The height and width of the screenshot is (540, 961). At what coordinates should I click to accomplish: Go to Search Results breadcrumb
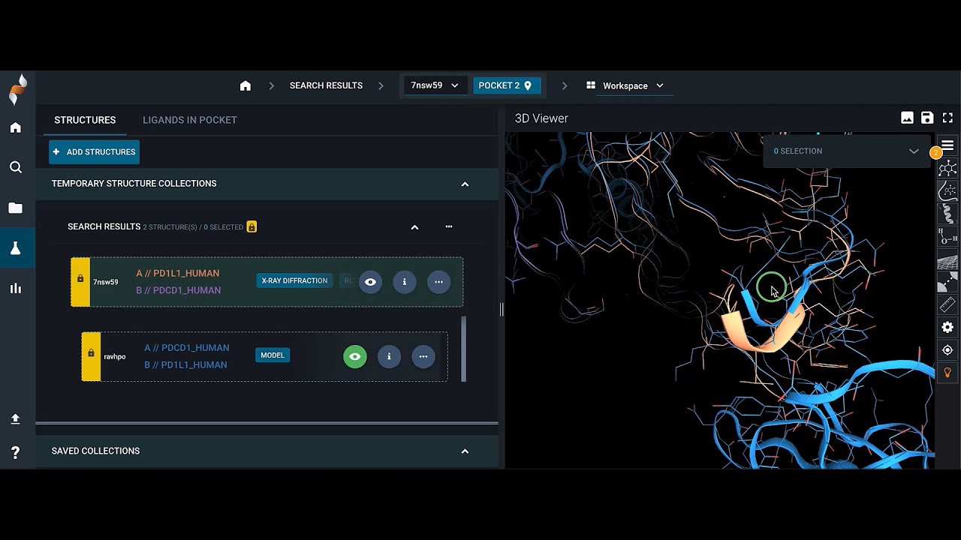tap(326, 85)
